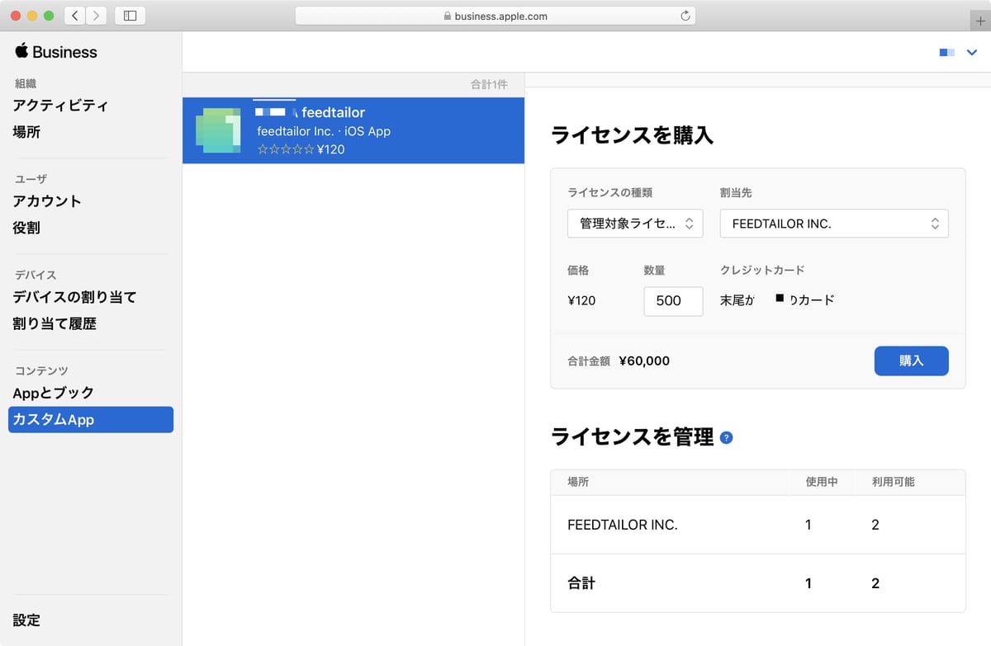Open the ライセンスの種類 dropdown
Viewport: 991px width, 646px height.
point(635,224)
